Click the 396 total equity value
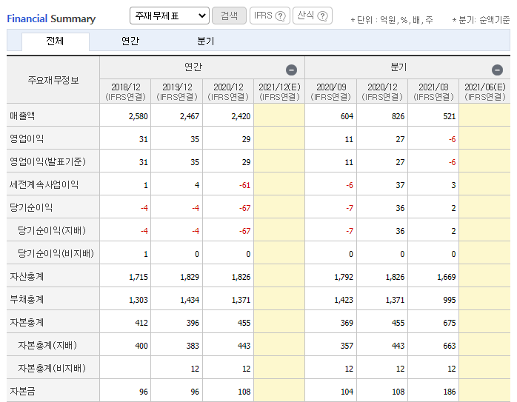Viewport: 517px width, 402px height. (x=193, y=323)
